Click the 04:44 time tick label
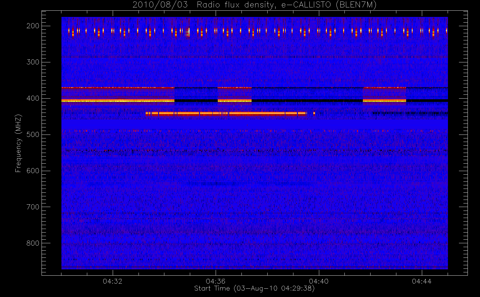Viewport: 480px width, 297px height. point(422,281)
